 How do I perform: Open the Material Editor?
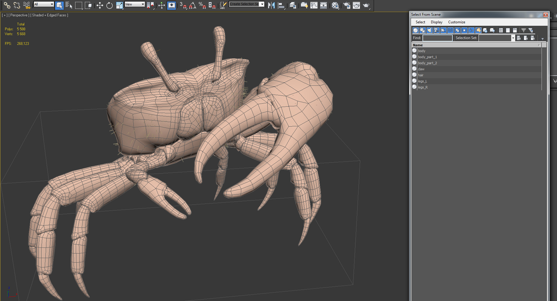[x=335, y=5]
